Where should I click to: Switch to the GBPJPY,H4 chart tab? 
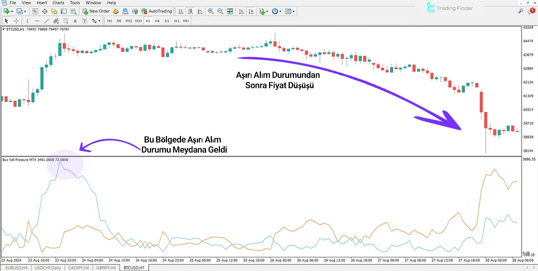pos(106,268)
